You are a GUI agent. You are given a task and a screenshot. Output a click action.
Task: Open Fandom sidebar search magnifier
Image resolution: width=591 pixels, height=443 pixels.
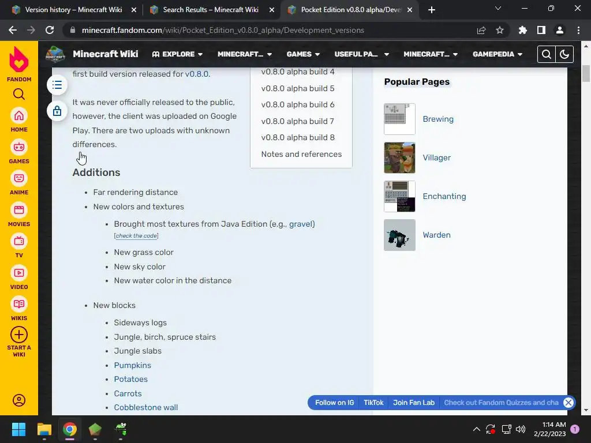(x=19, y=94)
